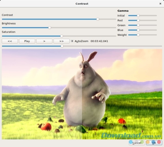
Task: Click the Gamma Green slider handle
Action: pos(138,25)
